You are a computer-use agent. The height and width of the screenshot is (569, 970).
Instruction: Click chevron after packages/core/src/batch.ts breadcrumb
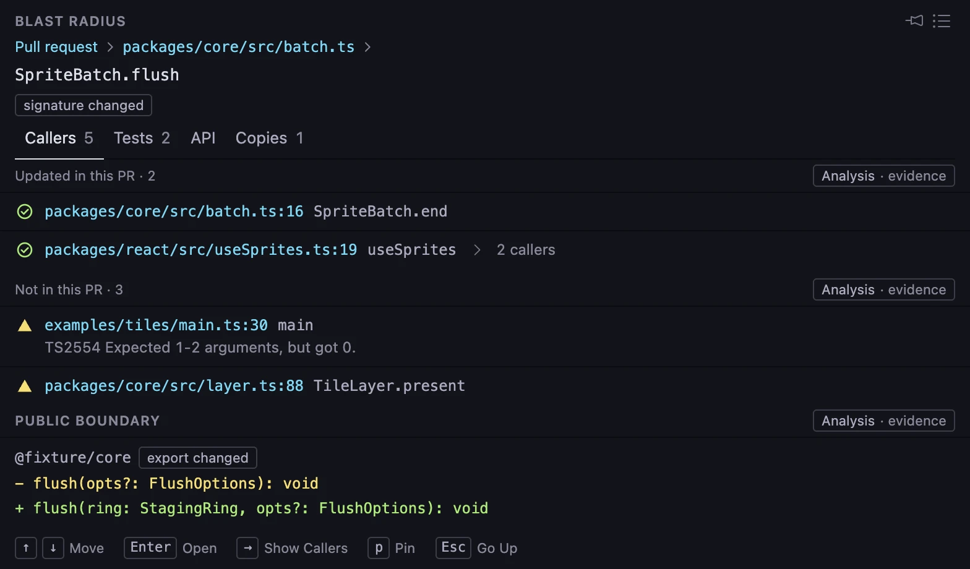[367, 47]
